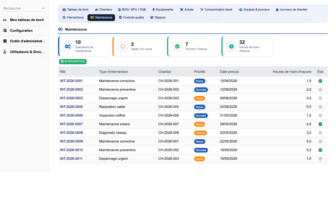Click the Journaux de chantier clipboard icon
Image resolution: width=336 pixels, height=199 pixels.
277,10
